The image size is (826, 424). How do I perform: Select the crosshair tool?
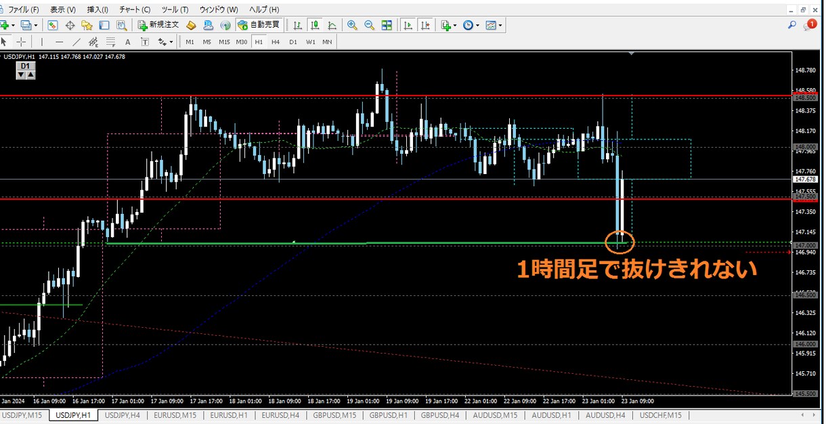click(x=21, y=42)
